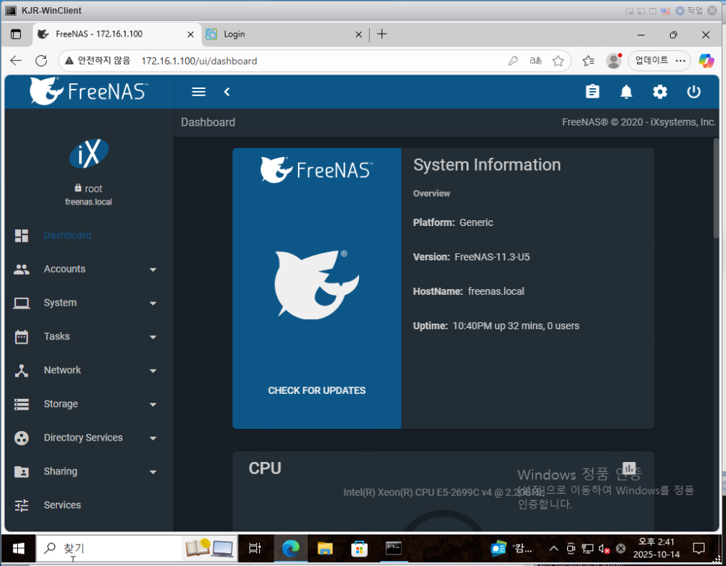Image resolution: width=726 pixels, height=566 pixels.
Task: Click the FreeNAS logo in top bar
Action: (88, 91)
